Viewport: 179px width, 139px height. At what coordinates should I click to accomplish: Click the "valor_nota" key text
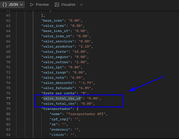click(53, 78)
